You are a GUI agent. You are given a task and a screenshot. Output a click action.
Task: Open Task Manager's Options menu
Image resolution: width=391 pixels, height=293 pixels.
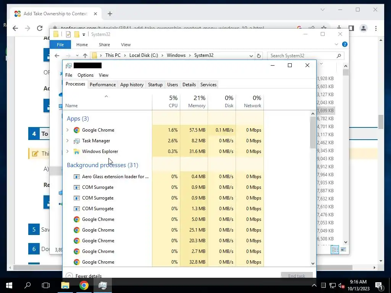[86, 75]
